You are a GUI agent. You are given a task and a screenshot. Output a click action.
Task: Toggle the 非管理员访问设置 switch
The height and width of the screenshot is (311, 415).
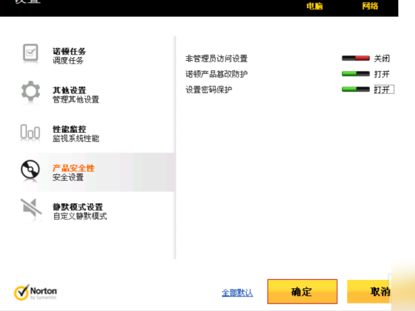pyautogui.click(x=356, y=58)
